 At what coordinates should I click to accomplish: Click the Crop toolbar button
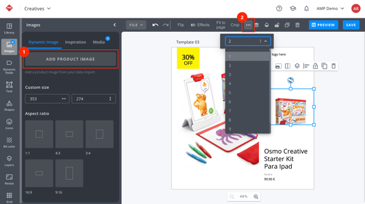click(x=235, y=25)
